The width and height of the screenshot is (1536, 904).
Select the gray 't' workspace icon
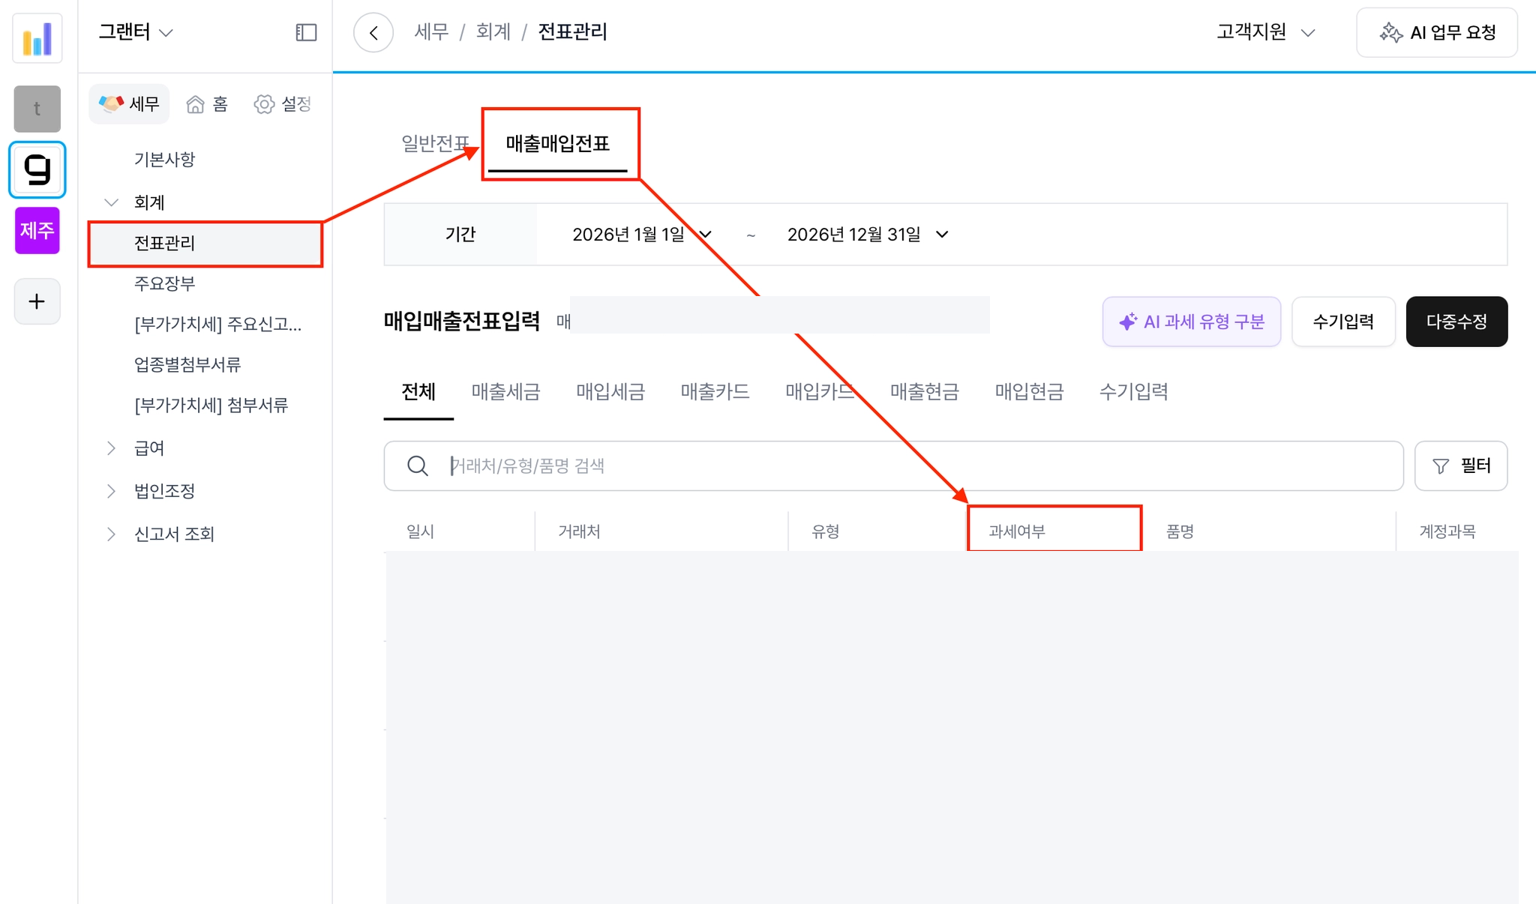coord(37,109)
